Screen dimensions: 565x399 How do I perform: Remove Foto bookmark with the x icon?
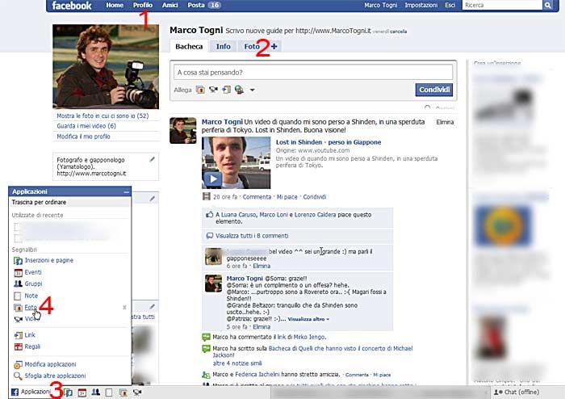click(124, 307)
